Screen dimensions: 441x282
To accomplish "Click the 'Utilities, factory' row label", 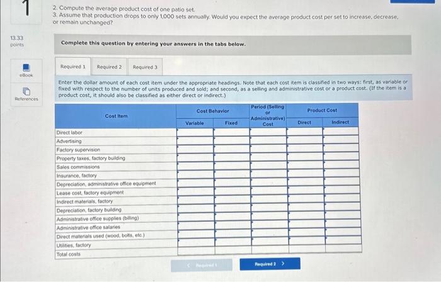I will [74, 245].
